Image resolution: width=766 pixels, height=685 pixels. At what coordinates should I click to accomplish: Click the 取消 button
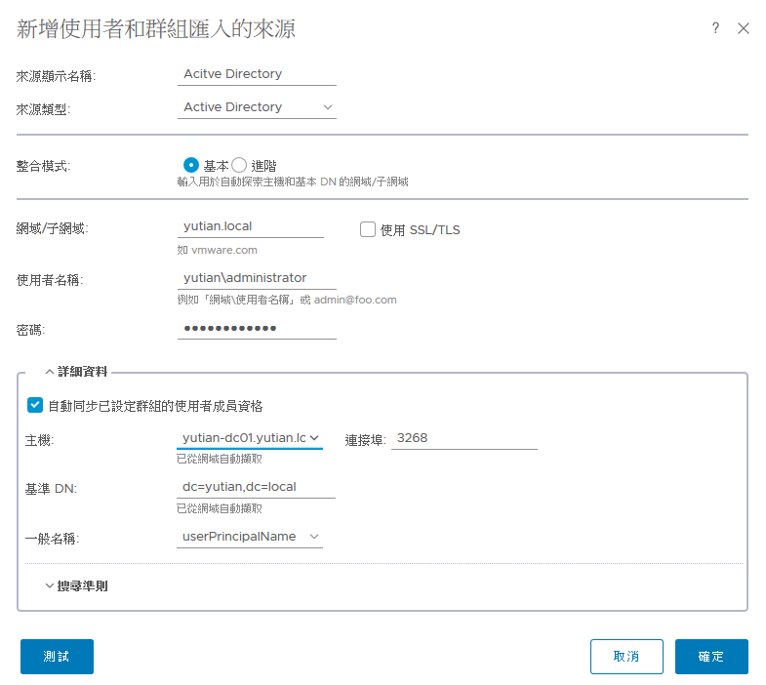pos(626,656)
